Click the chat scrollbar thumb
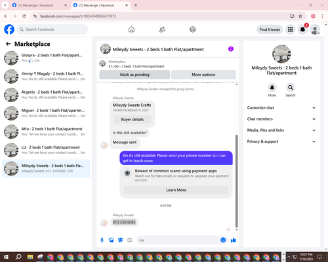The image size is (328, 262). 236,181
